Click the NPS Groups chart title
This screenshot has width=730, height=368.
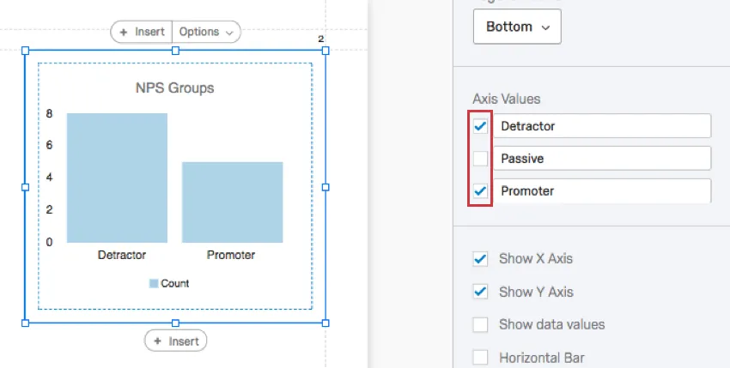coord(174,87)
